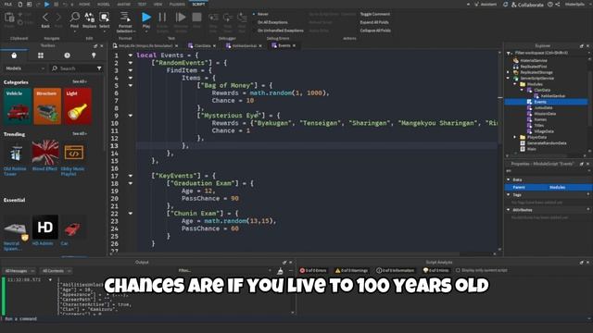Select the Light category tile
This screenshot has width=593, height=333.
coord(78,106)
